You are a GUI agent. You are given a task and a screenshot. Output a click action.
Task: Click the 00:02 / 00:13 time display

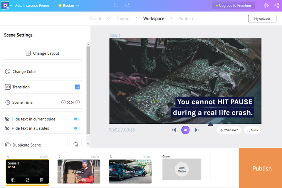(122, 130)
